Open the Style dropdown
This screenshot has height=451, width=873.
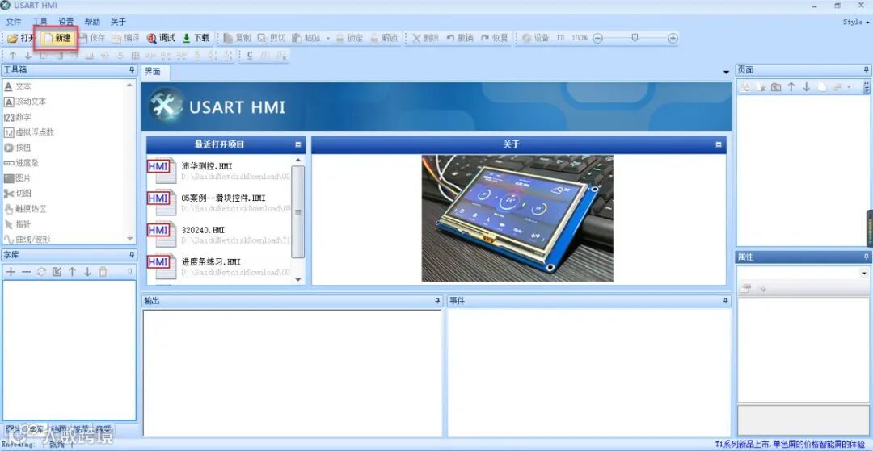coord(856,23)
